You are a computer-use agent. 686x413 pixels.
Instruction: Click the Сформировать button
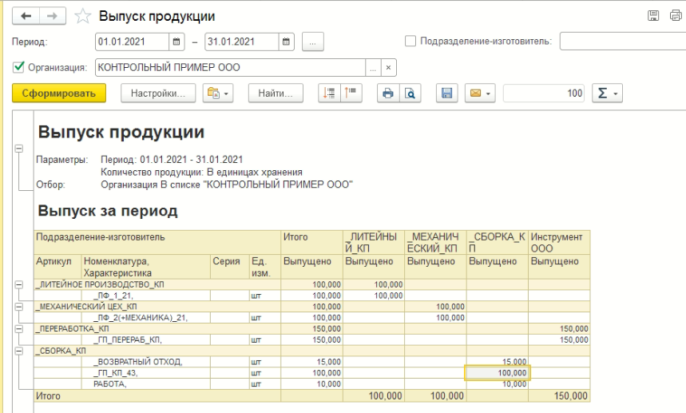pyautogui.click(x=59, y=93)
